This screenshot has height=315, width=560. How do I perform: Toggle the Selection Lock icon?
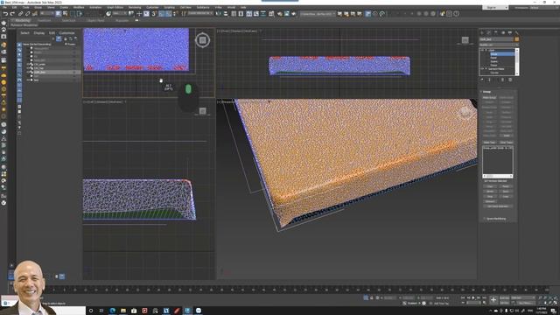pos(371,297)
